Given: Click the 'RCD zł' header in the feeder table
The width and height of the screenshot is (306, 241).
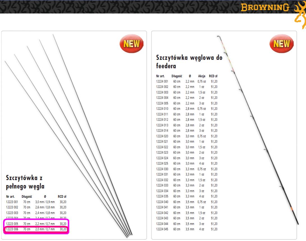Looking at the screenshot, I should 213,76.
